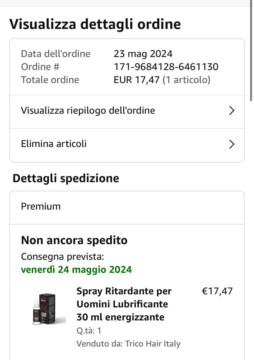Viewport: 254px width, 360px height.
Task: Tap the chevron arrow beside Elimina articoli
Action: coord(232,144)
